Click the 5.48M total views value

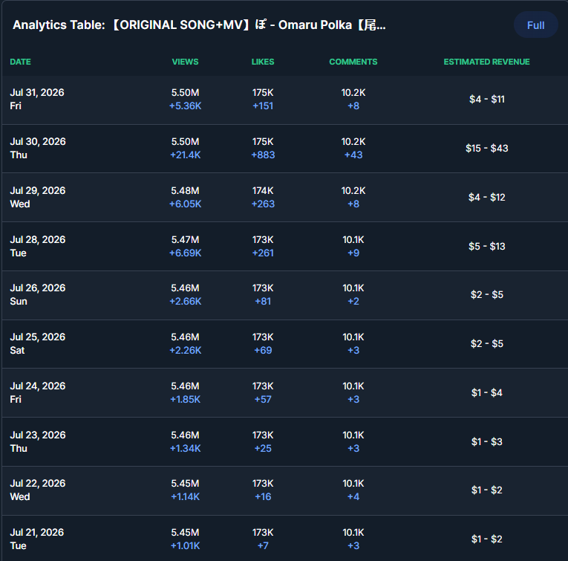click(x=185, y=191)
